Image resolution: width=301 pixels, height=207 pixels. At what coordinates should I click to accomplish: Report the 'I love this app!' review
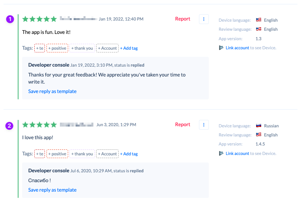[x=182, y=125]
